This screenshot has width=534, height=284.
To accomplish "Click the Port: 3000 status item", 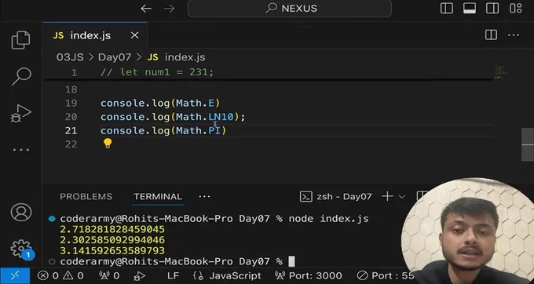I will [308, 275].
